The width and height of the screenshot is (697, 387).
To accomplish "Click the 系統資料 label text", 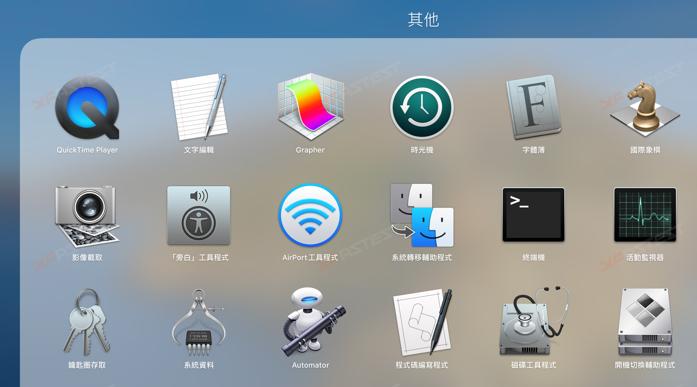I will pyautogui.click(x=199, y=365).
